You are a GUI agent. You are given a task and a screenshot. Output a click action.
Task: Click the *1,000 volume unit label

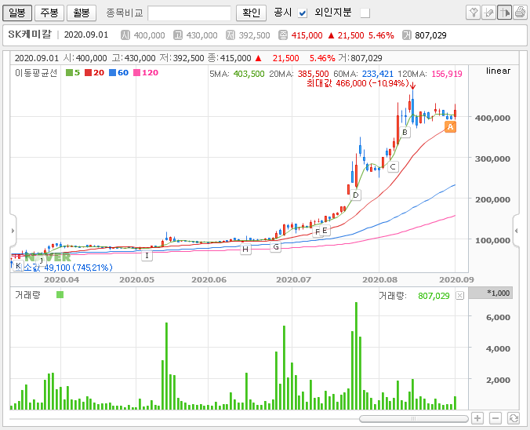point(498,293)
